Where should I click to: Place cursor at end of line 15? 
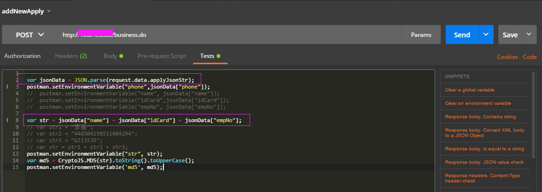point(163,167)
